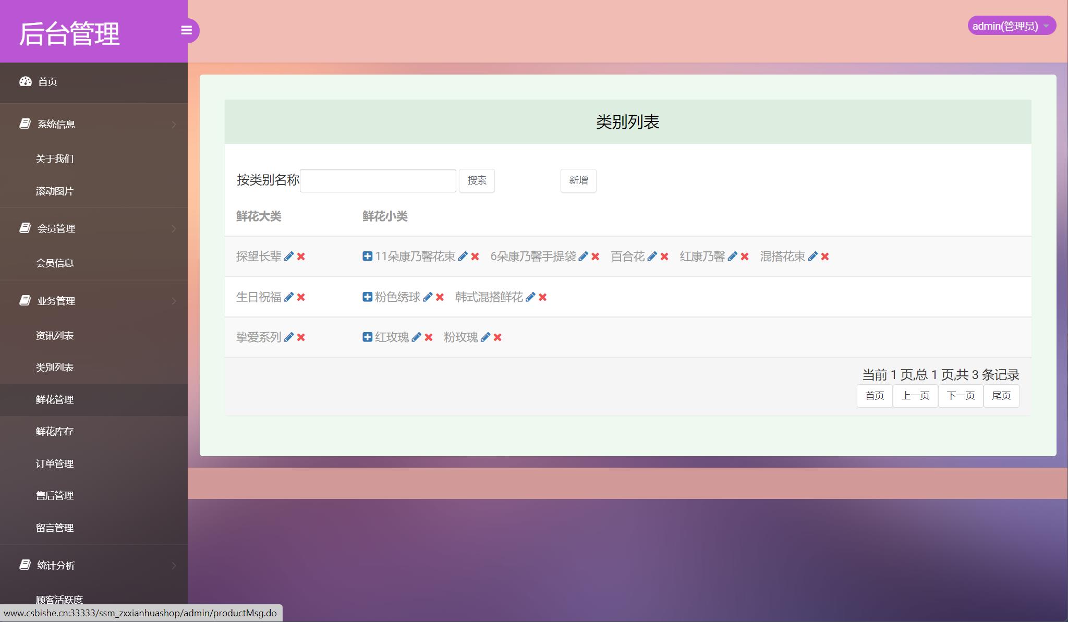Collapse the 系统信息 section
The width and height of the screenshot is (1068, 622).
click(56, 124)
